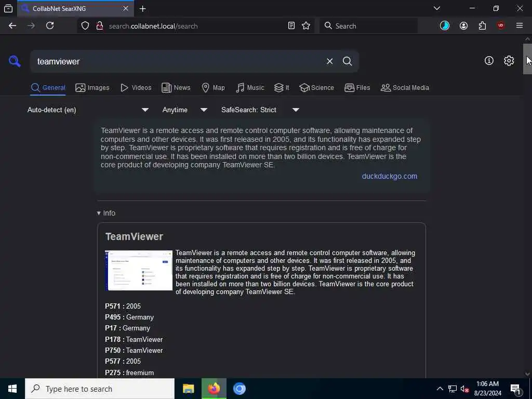Open the Windows Start menu
532x399 pixels.
pyautogui.click(x=12, y=389)
